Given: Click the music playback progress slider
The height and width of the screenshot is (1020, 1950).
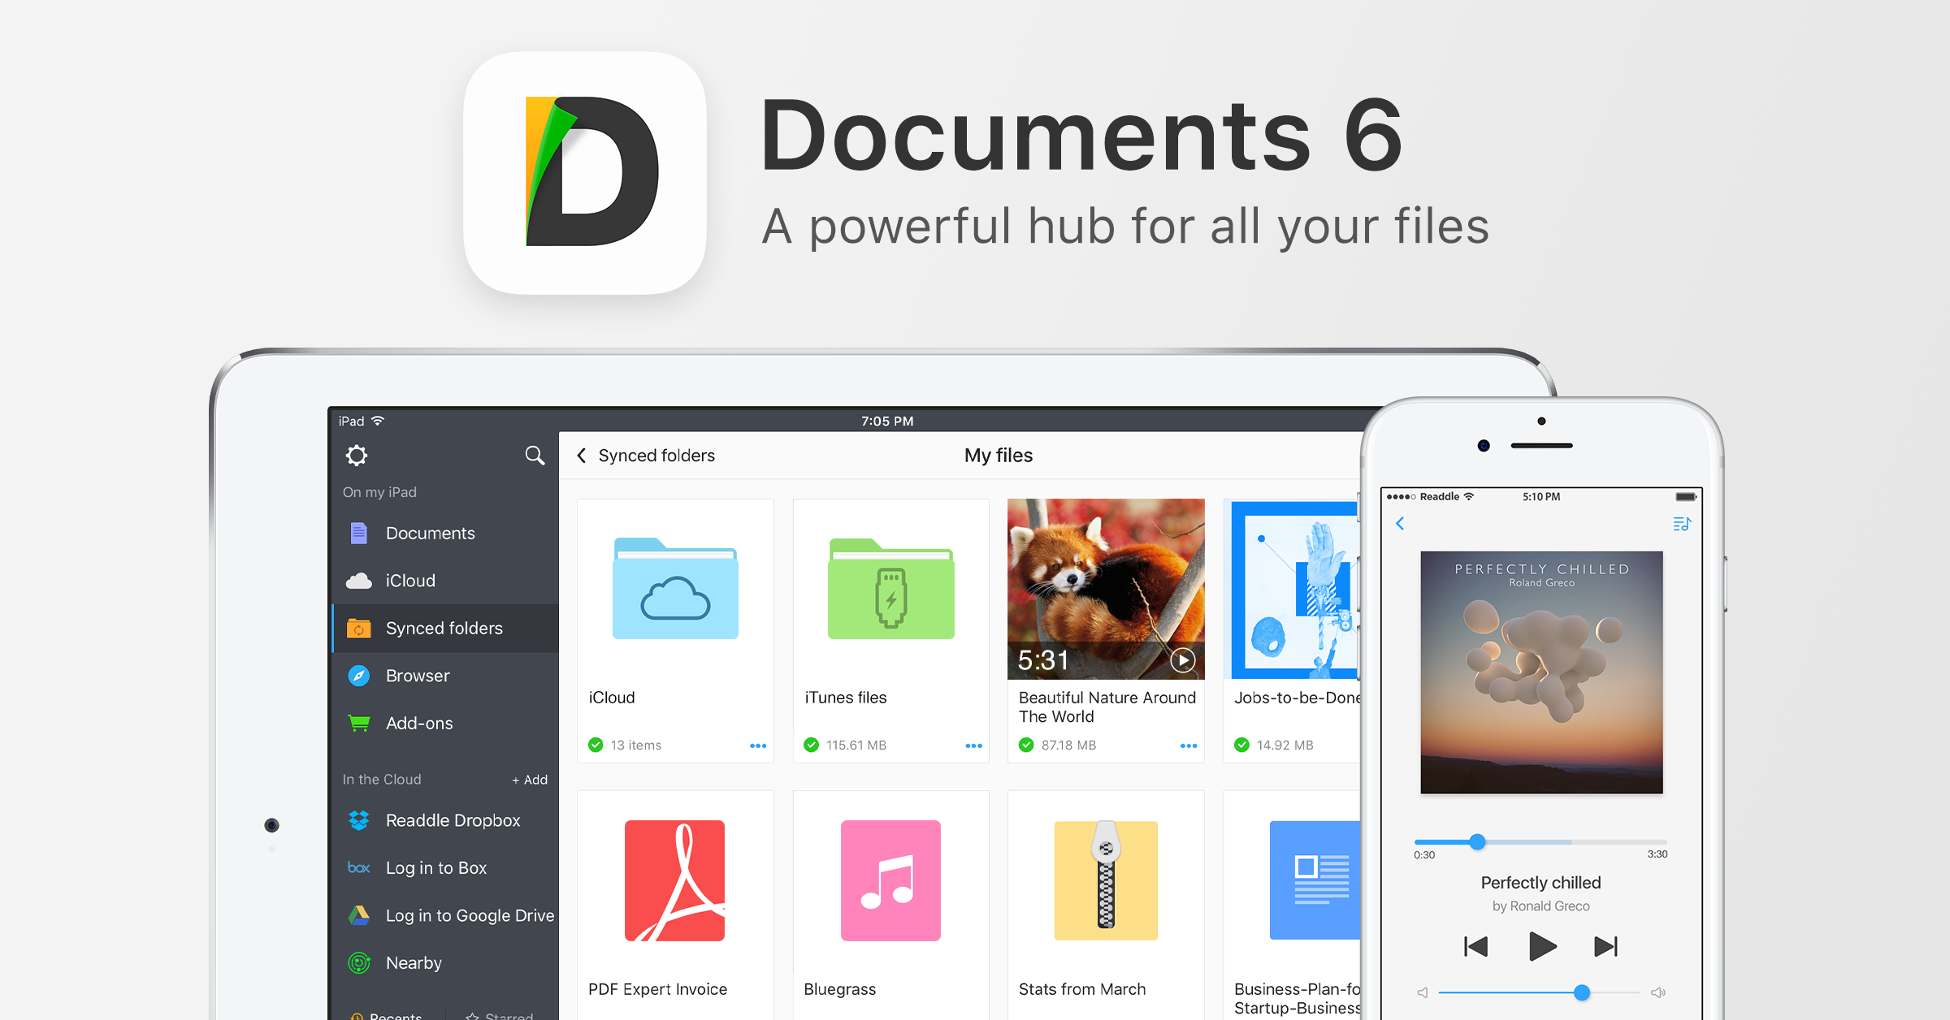Looking at the screenshot, I should pyautogui.click(x=1477, y=842).
